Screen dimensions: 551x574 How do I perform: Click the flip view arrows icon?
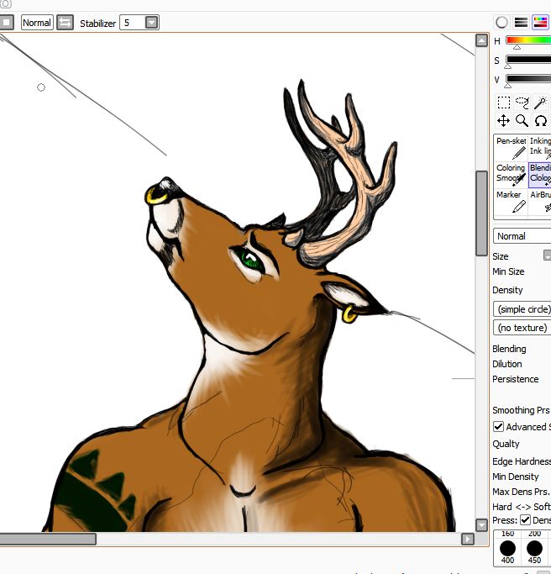[x=65, y=23]
